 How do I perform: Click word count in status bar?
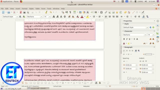coord(30,86)
